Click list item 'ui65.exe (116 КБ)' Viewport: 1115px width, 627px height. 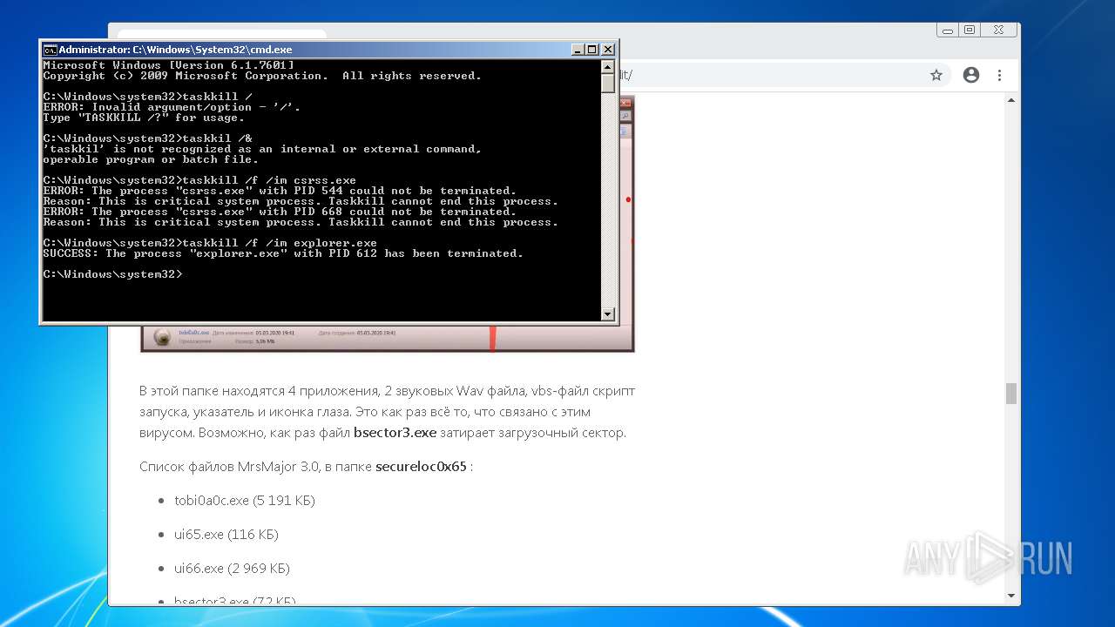226,535
